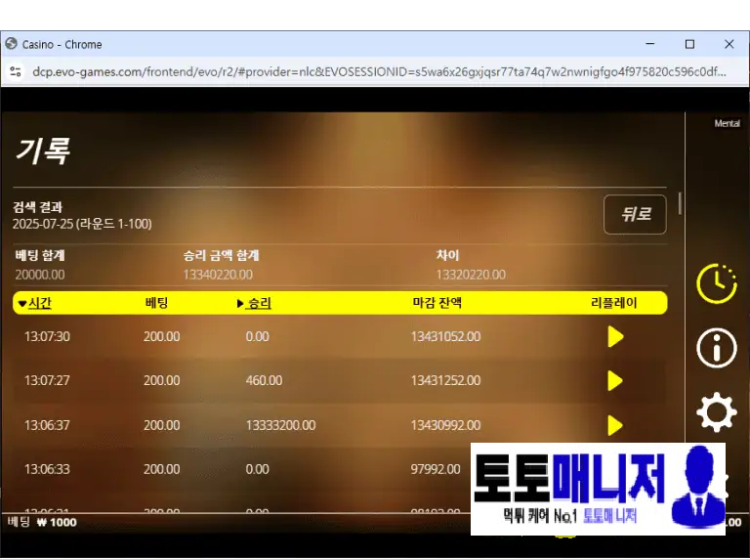Play replay for the 13:07:27 round
750x559 pixels.
click(615, 381)
